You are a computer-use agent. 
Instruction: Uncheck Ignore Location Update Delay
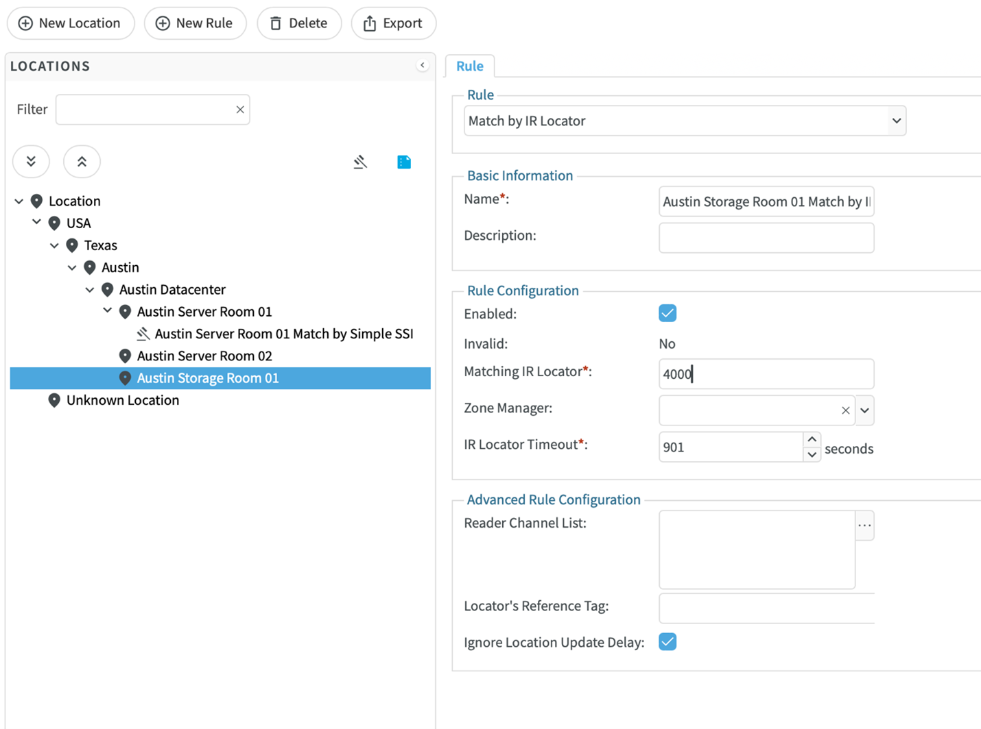667,642
